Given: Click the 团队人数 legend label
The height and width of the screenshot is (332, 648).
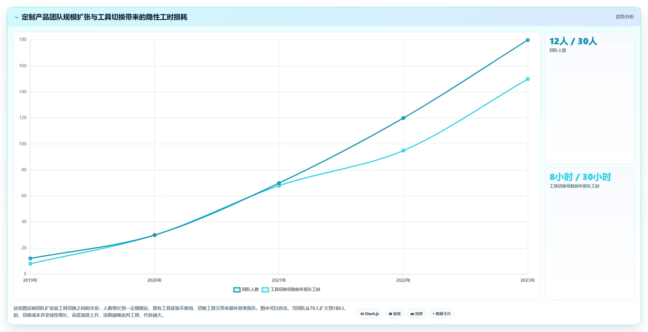Looking at the screenshot, I should pos(250,290).
